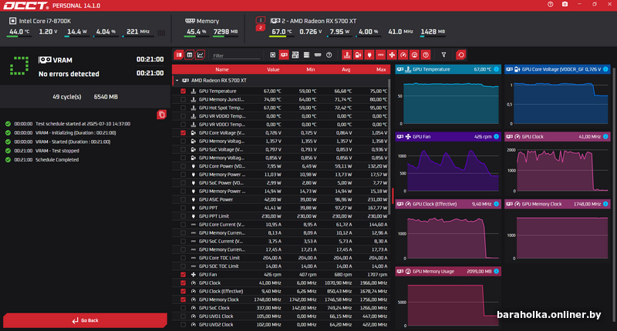617x331 pixels.
Task: Toggle current sensor type filter
Action: (380, 55)
